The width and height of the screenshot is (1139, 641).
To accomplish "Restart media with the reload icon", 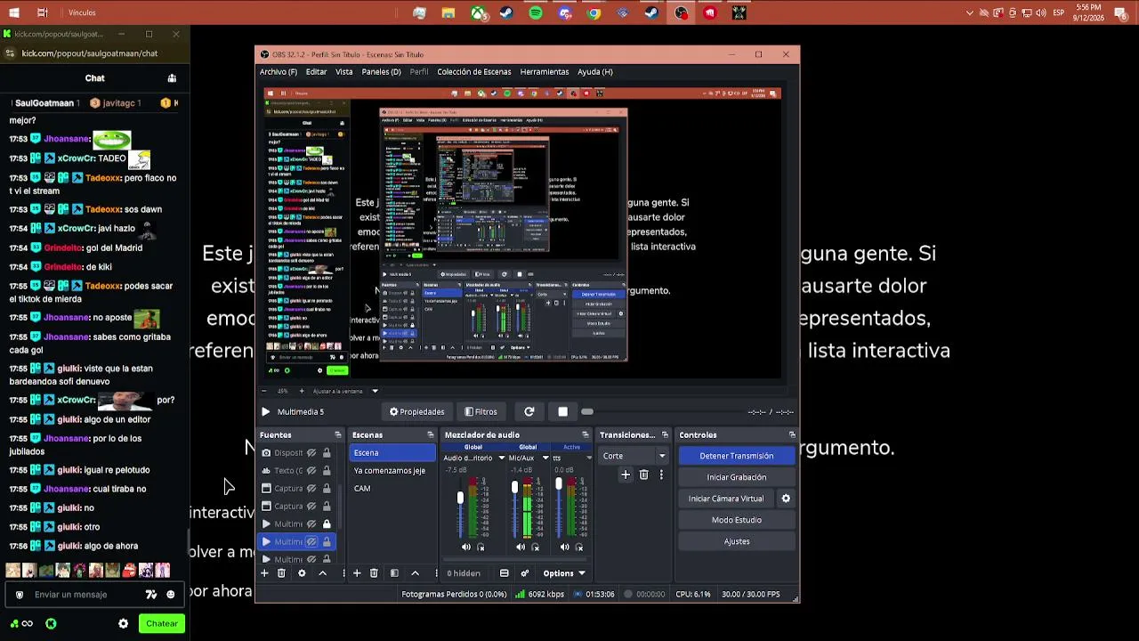I will point(529,412).
